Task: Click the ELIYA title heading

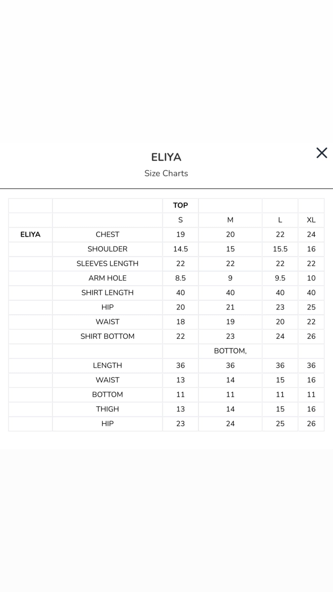Action: 166,157
